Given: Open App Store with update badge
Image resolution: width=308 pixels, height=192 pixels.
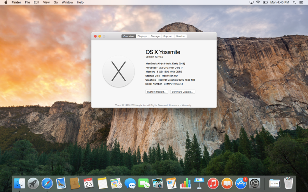Looking at the screenshot, I should [x=241, y=183].
